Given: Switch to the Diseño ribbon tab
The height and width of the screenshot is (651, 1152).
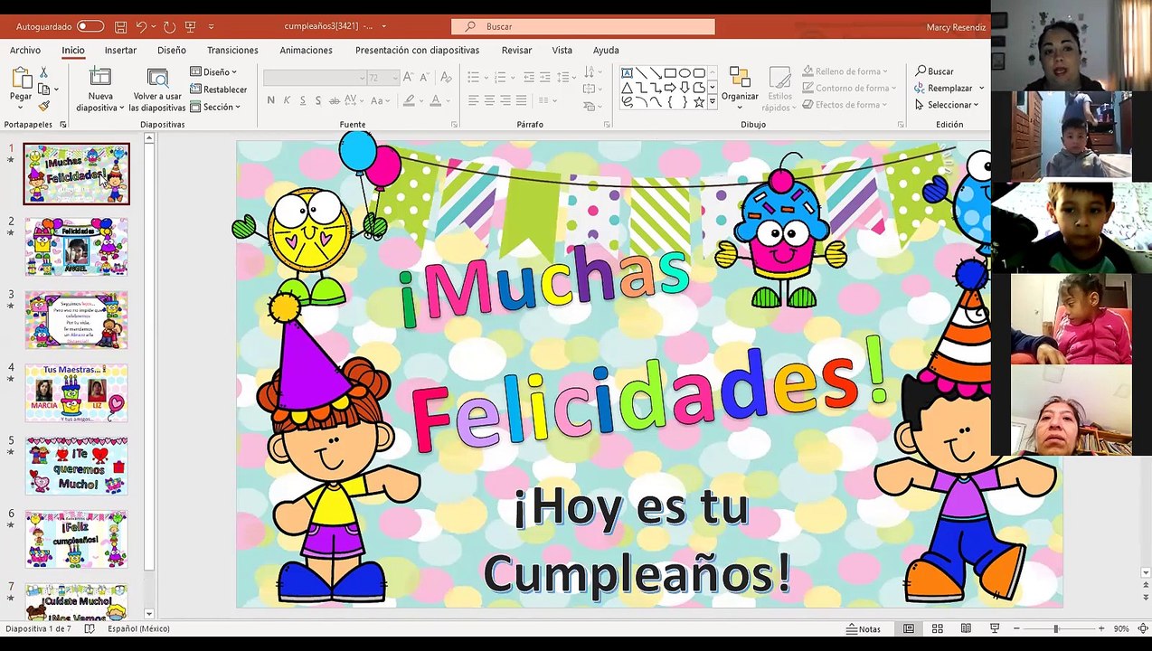Looking at the screenshot, I should 172,51.
